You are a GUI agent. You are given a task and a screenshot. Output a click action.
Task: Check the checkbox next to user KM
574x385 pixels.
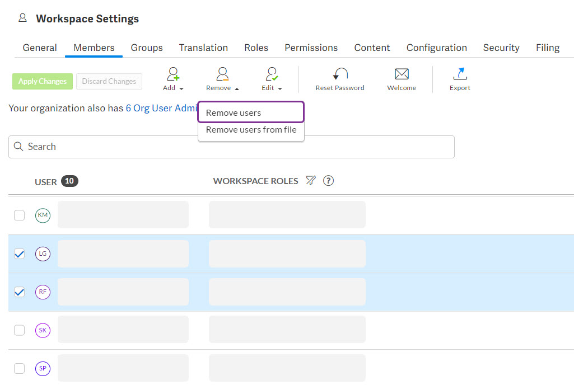tap(19, 215)
